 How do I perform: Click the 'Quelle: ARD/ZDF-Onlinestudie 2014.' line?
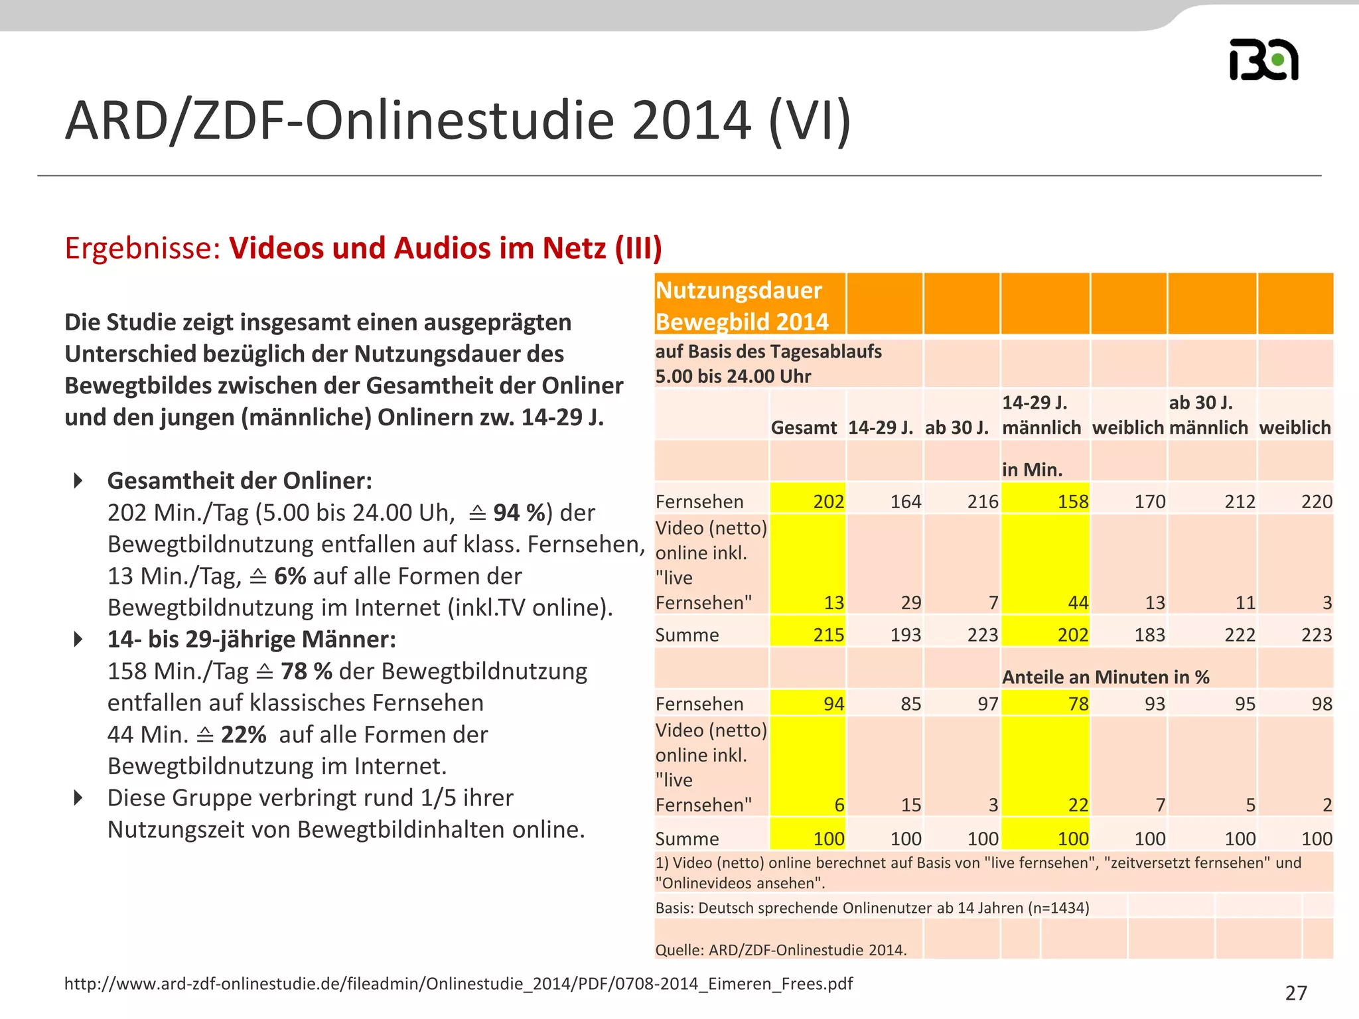point(781,949)
